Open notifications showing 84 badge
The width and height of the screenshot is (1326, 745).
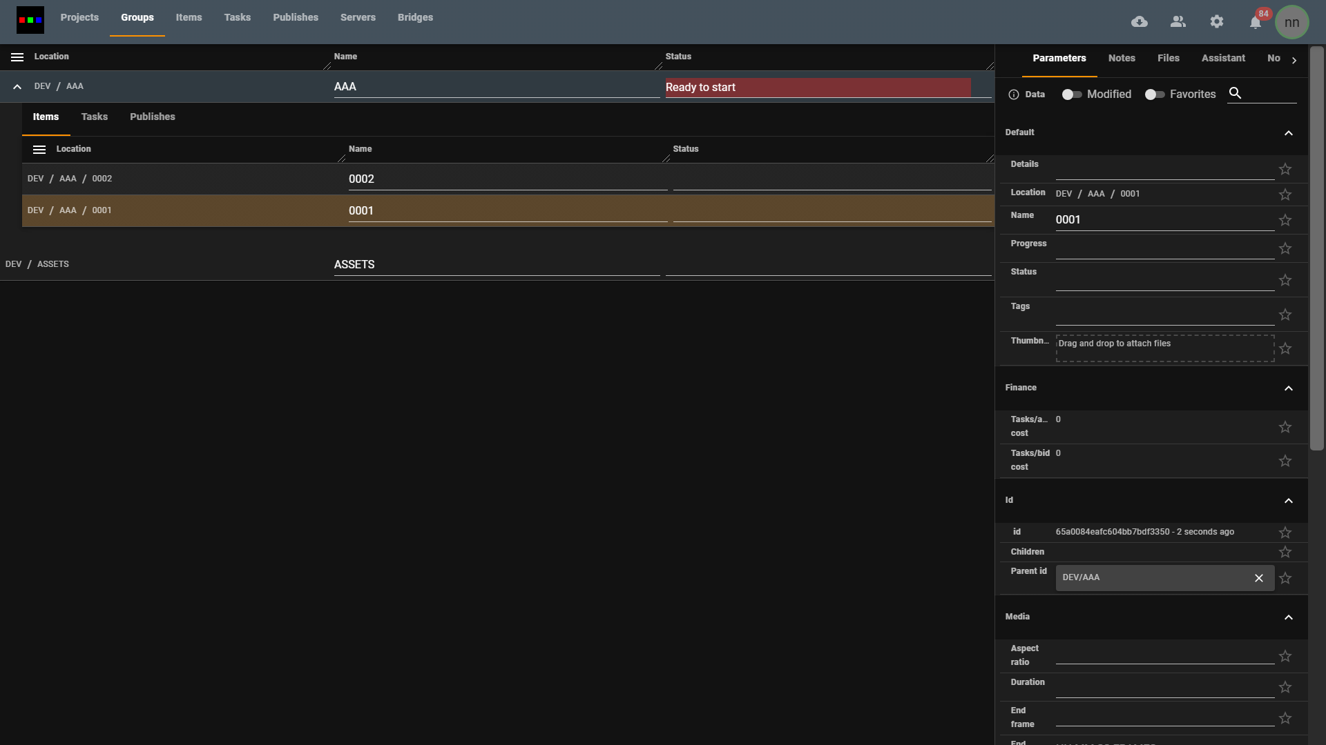pyautogui.click(x=1255, y=22)
